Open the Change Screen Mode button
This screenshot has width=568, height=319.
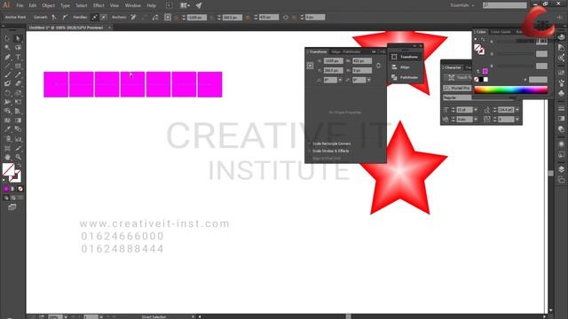[x=12, y=207]
